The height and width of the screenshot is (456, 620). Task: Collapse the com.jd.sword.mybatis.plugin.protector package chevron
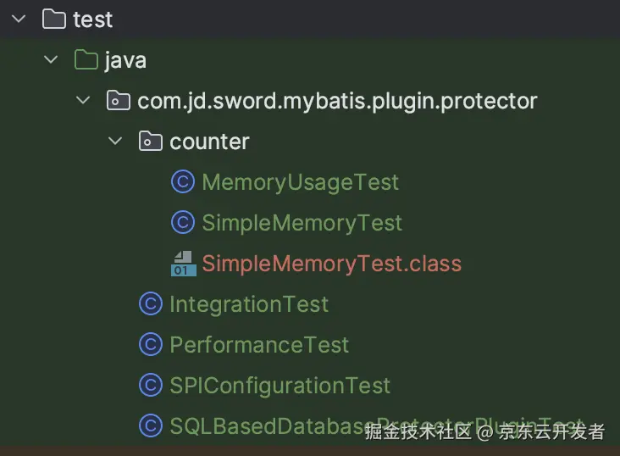pos(83,101)
